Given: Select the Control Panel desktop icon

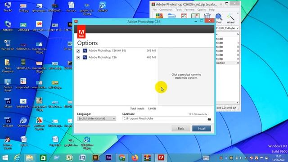Looking at the screenshot, I should pos(8,85).
